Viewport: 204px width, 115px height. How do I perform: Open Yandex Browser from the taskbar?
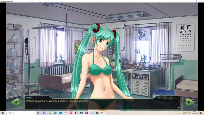pos(66,113)
